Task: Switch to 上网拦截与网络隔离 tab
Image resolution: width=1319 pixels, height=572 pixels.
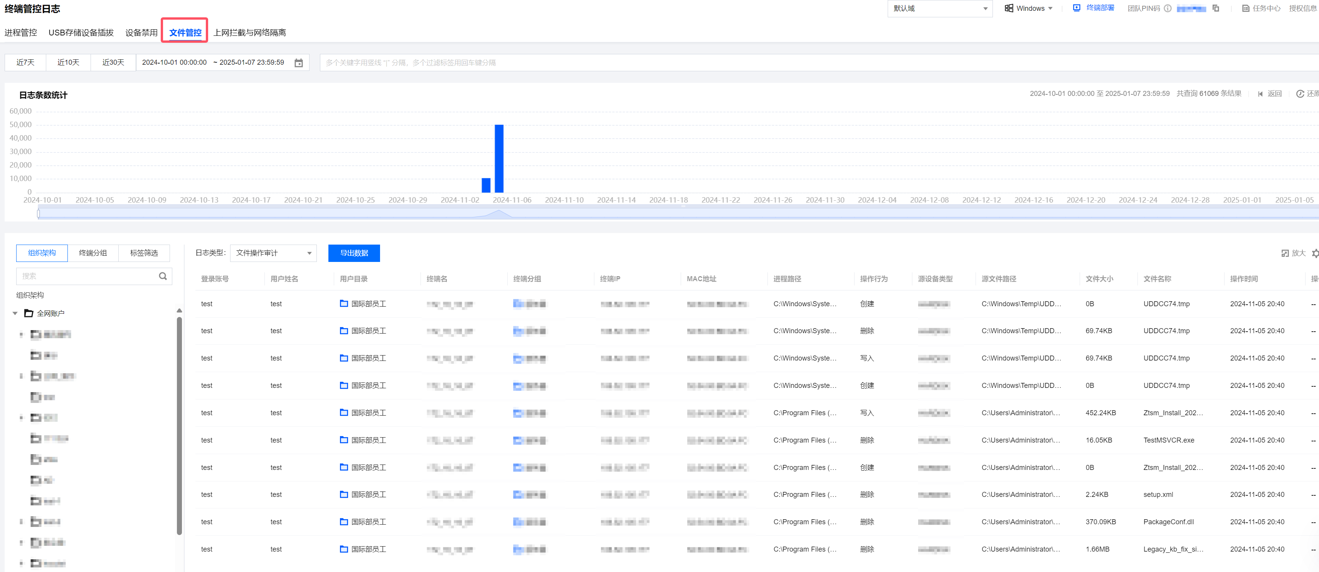Action: 249,32
